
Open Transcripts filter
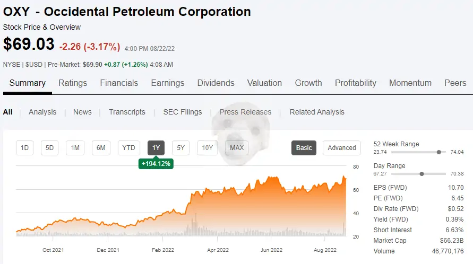coord(127,112)
